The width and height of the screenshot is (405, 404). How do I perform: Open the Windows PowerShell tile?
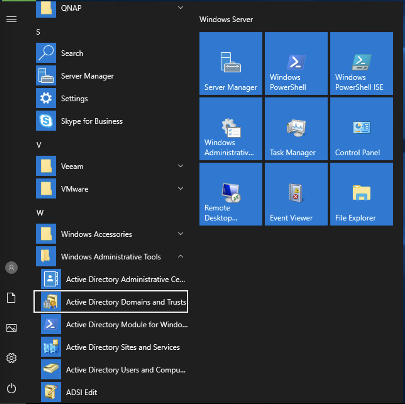pyautogui.click(x=296, y=63)
